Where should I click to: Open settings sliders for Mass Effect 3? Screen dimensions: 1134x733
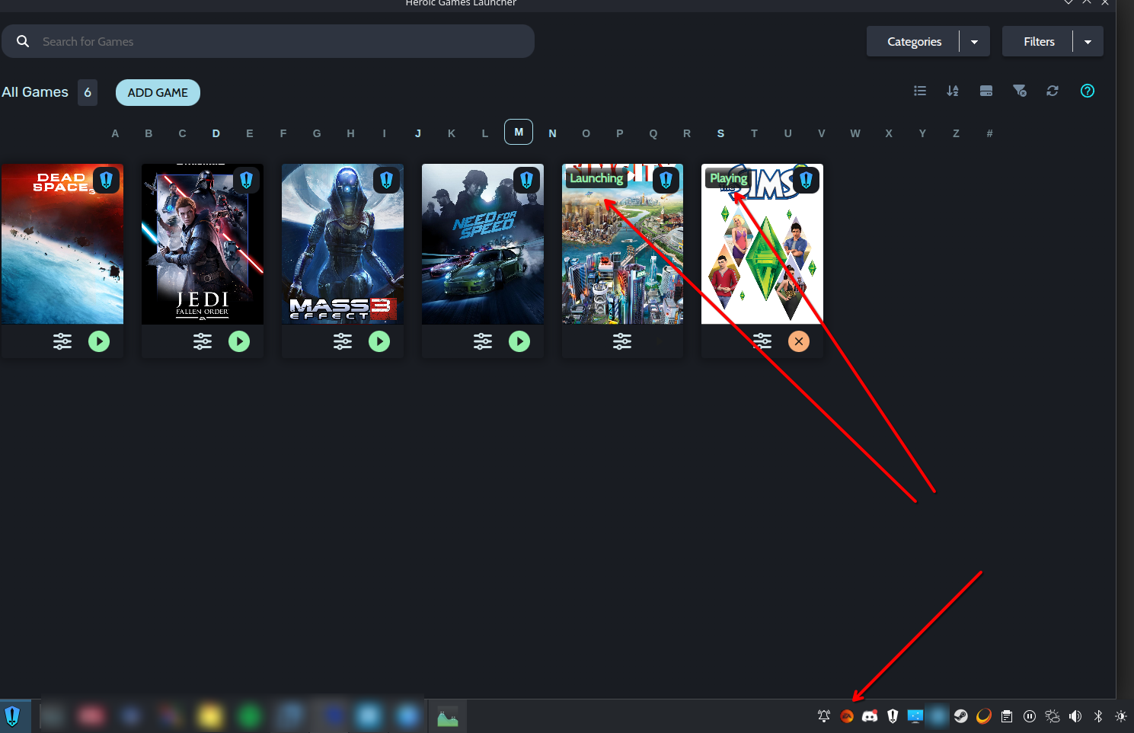coord(343,341)
